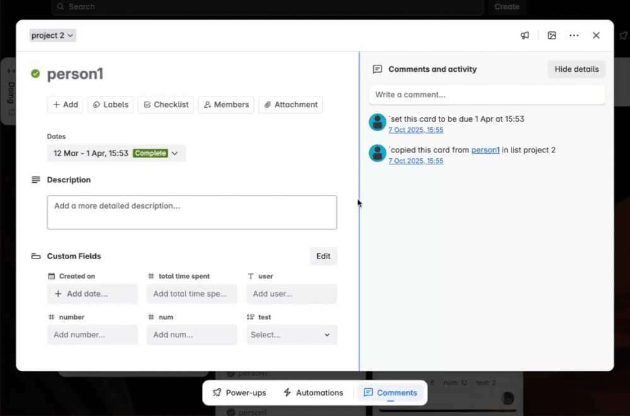Click the avatar next to copied this card activity
Viewport: 630px width, 416px height.
(x=377, y=153)
